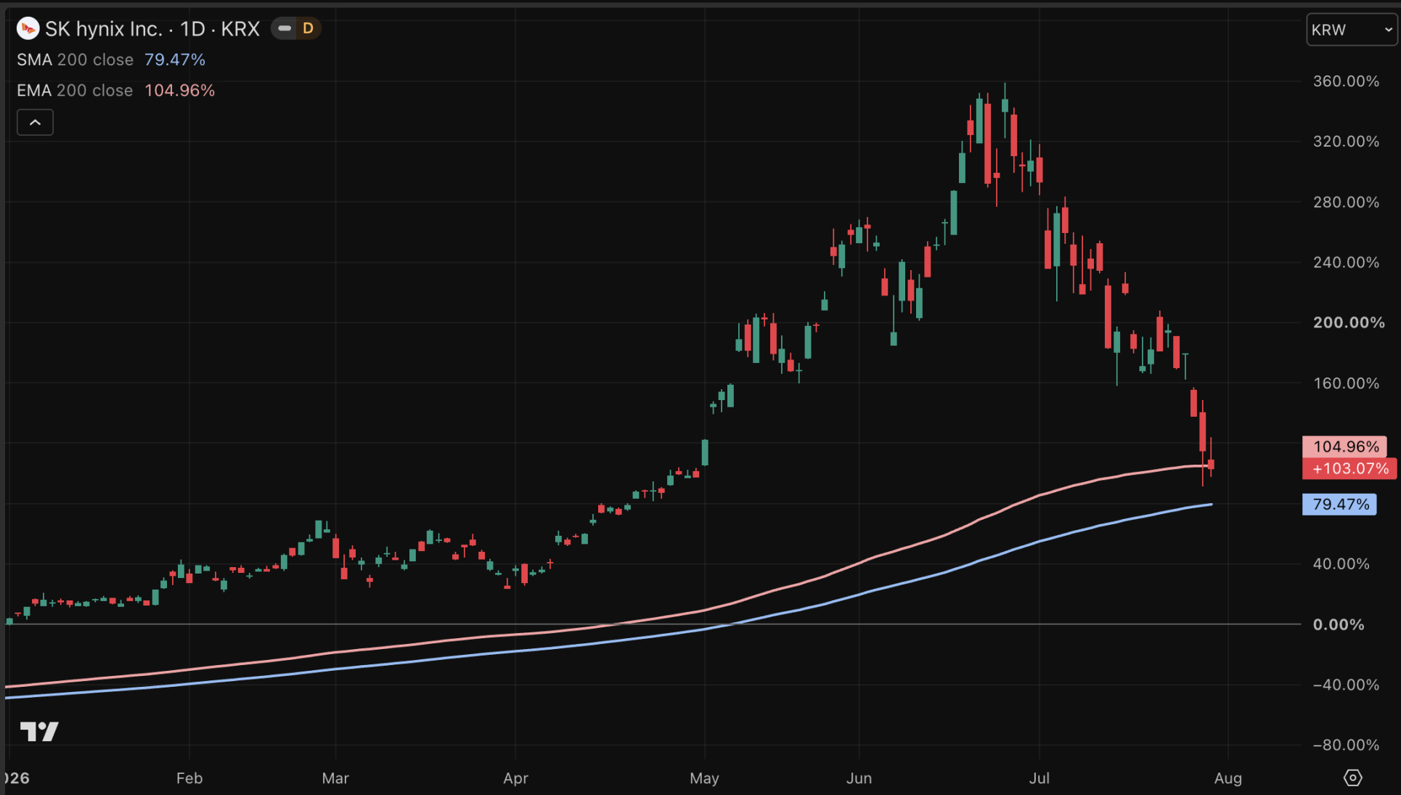Click the red +103.07% last price label
The image size is (1401, 795).
click(1349, 468)
